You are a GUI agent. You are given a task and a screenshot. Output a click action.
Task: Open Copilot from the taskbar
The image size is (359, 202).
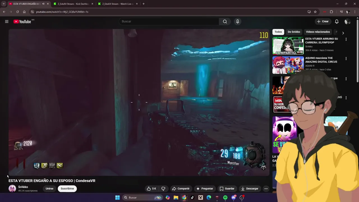click(168, 198)
